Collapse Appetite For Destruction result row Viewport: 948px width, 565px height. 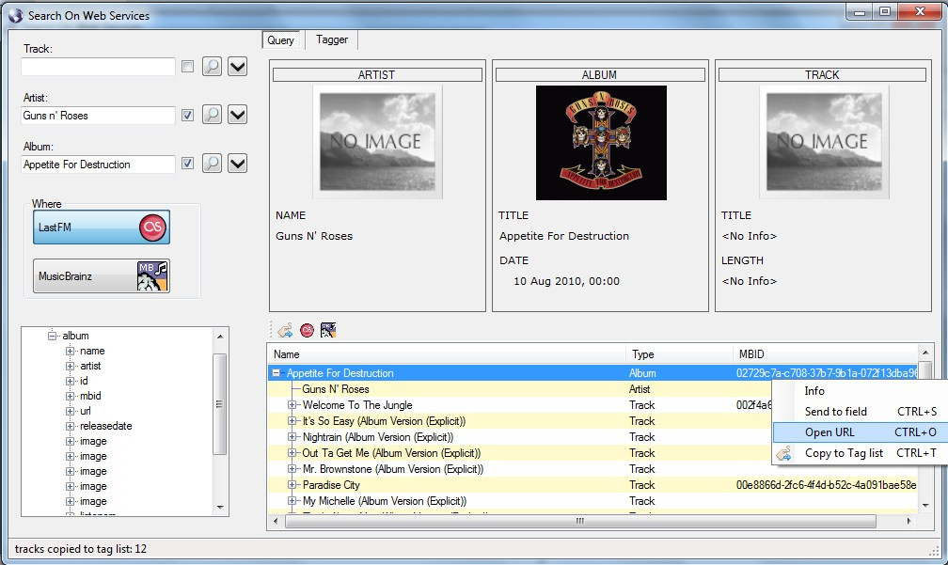tap(276, 373)
